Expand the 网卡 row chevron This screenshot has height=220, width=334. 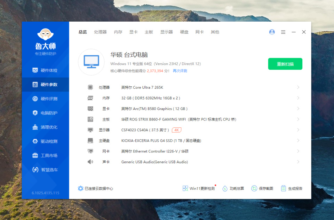(298, 151)
